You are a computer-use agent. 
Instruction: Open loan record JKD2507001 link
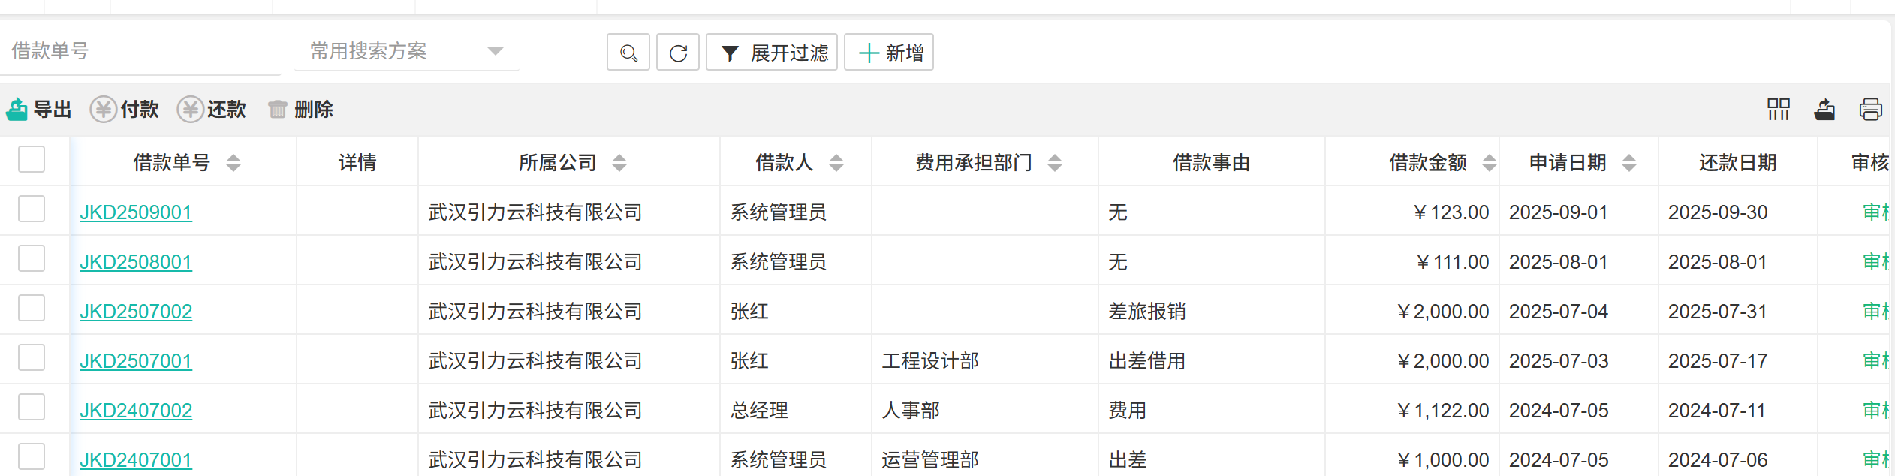coord(136,361)
